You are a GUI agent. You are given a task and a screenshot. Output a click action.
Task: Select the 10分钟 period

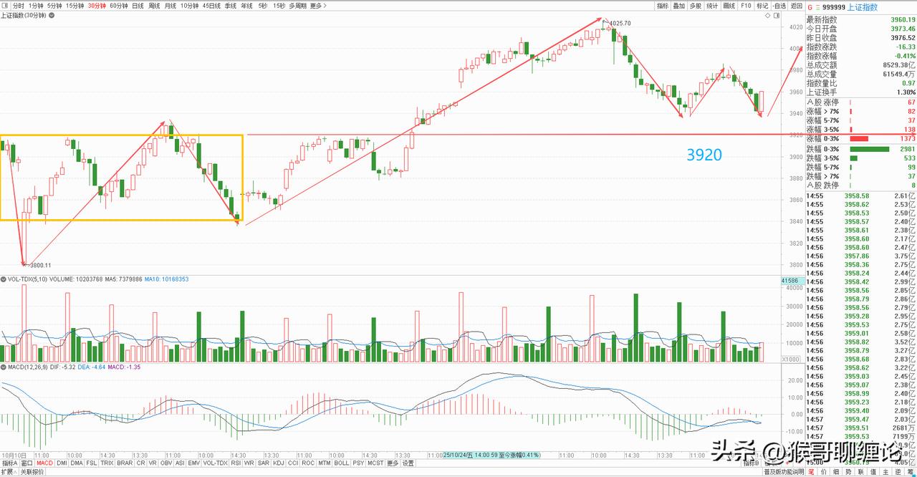click(189, 5)
